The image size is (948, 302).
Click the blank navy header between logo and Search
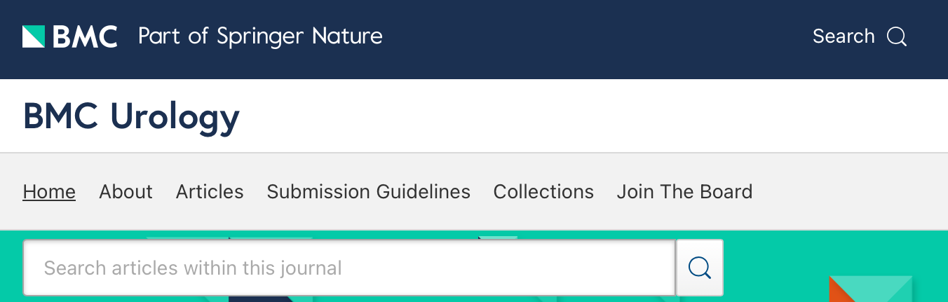click(596, 36)
